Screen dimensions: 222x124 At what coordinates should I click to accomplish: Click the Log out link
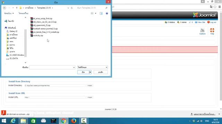click(212, 22)
